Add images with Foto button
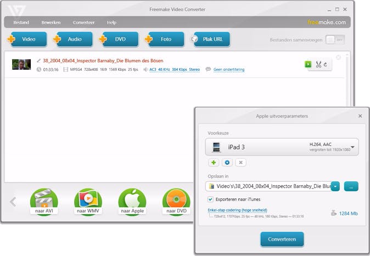Image resolution: width=370 pixels, height=256 pixels. coord(166,39)
